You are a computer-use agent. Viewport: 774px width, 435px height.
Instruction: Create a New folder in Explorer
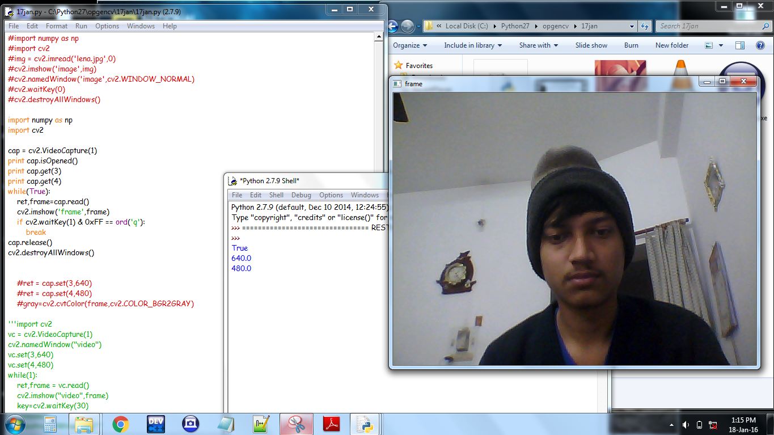point(671,45)
